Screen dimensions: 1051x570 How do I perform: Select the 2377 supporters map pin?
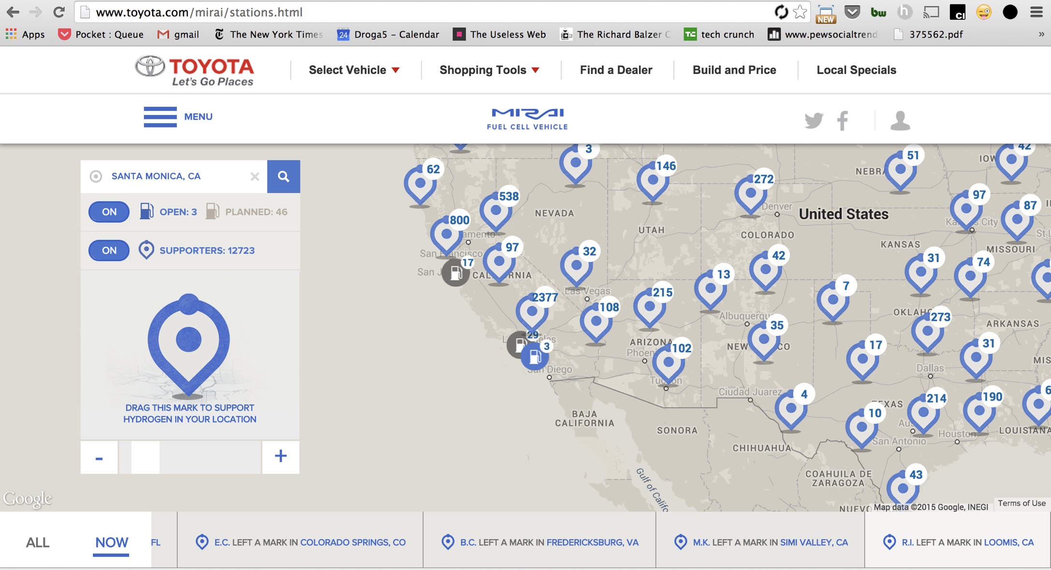click(532, 311)
